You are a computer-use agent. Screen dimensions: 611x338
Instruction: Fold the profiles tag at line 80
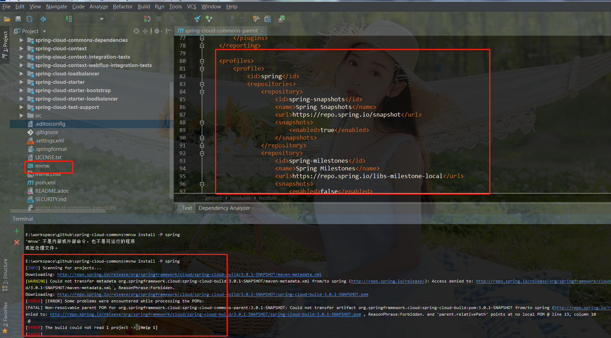[x=202, y=61]
